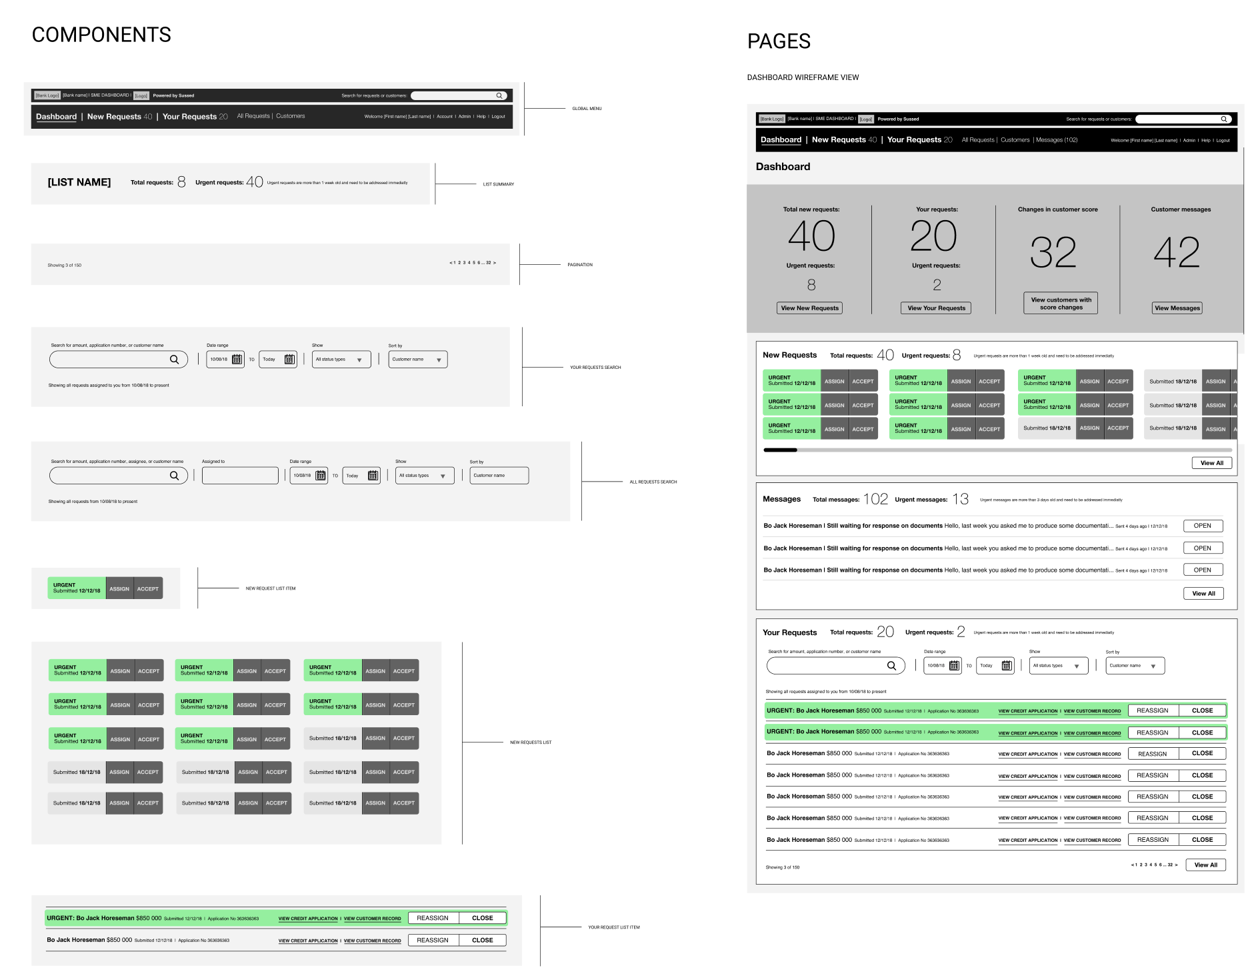Expand Customer name sort dropdown on the Dashboard page

(x=1135, y=666)
